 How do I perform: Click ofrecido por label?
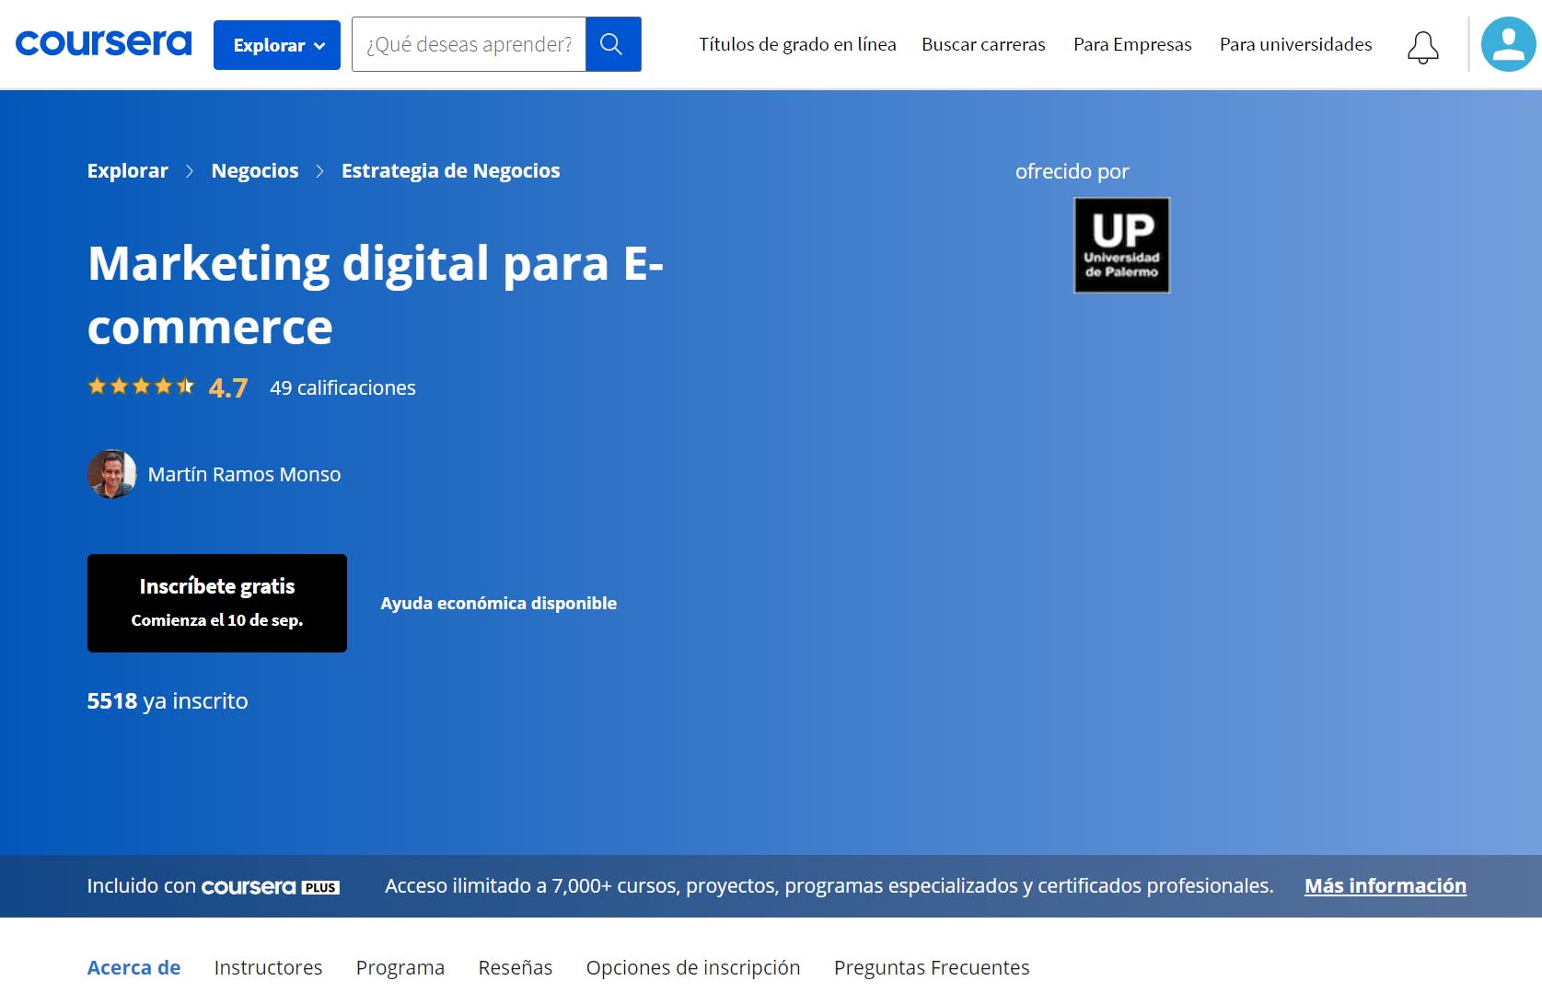(x=1072, y=171)
